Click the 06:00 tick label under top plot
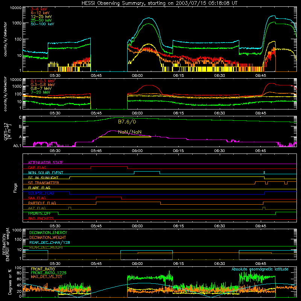The width and height of the screenshot is (301, 301). [x=137, y=76]
